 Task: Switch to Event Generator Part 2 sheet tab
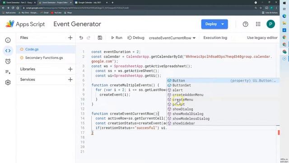point(19,3)
